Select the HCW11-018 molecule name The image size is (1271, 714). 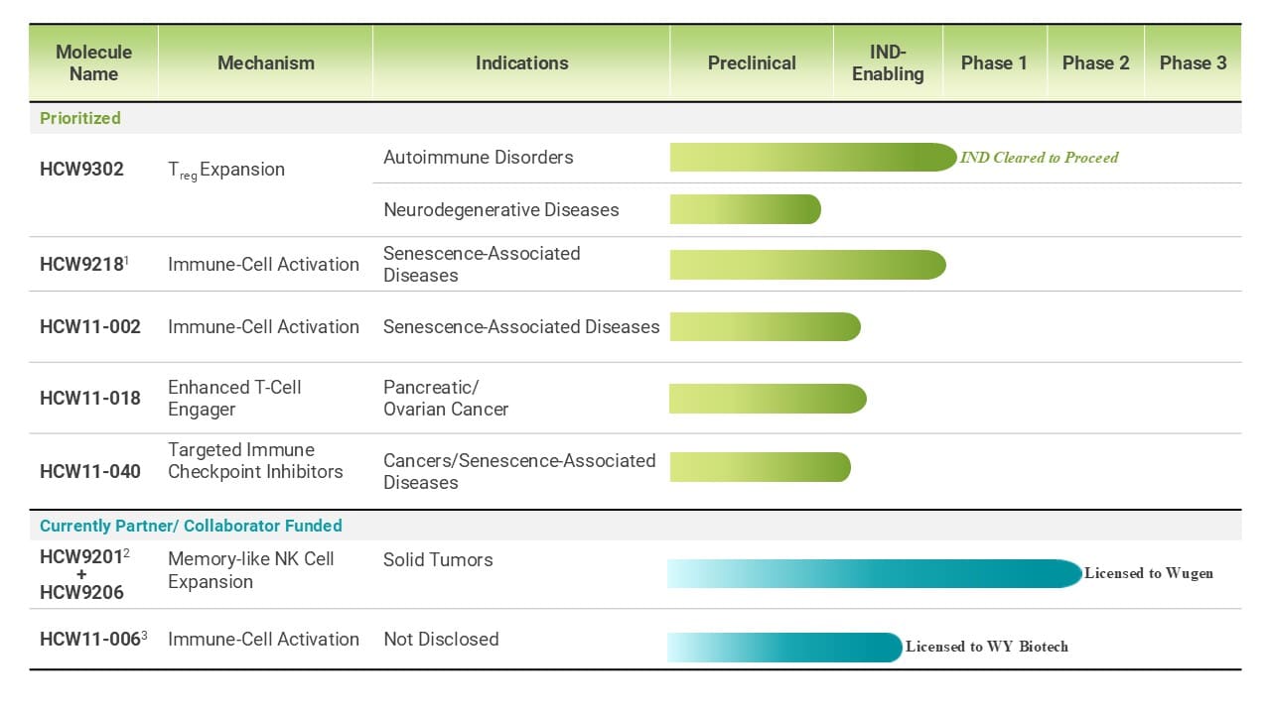[x=90, y=398]
